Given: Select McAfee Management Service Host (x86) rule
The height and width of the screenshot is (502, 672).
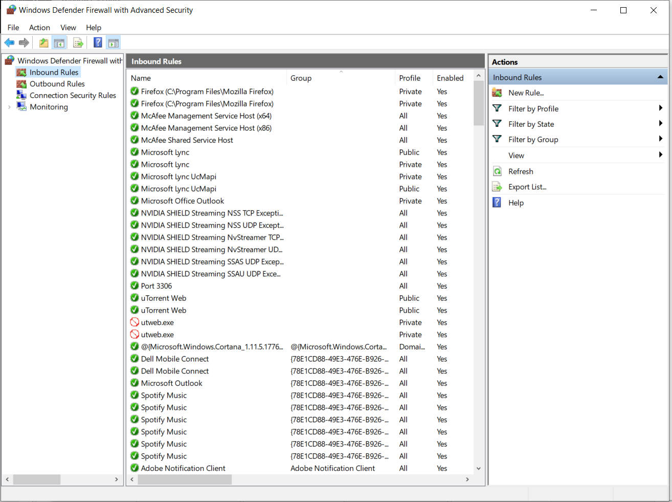Looking at the screenshot, I should 300,128.
